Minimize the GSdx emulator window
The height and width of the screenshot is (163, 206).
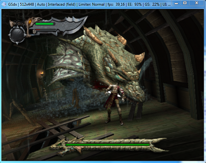[176, 3]
